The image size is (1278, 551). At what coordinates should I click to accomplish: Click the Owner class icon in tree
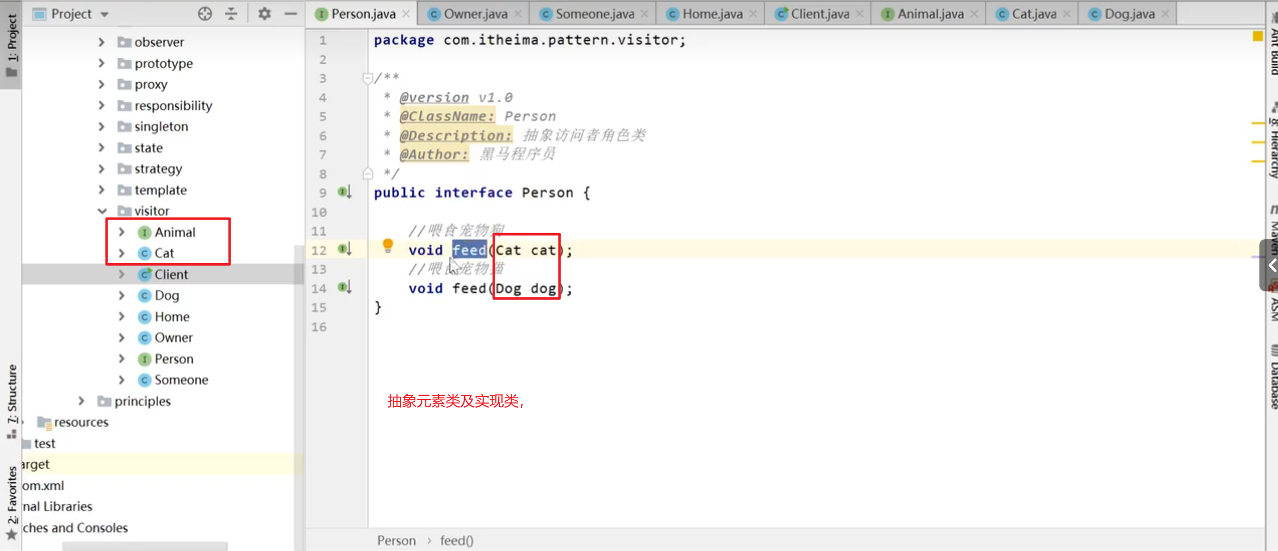(145, 338)
